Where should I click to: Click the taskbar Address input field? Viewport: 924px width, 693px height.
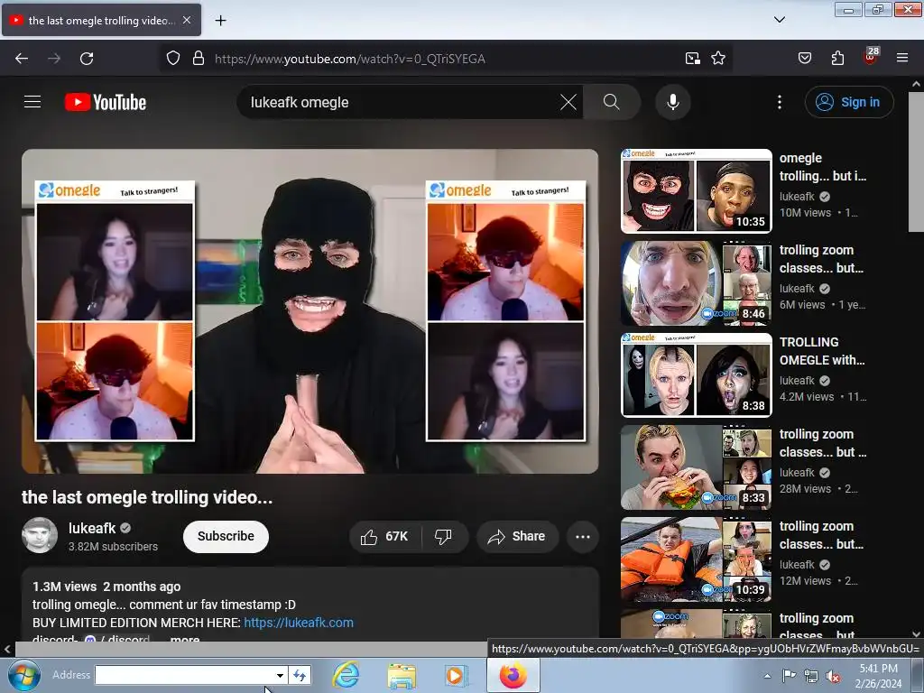point(184,675)
